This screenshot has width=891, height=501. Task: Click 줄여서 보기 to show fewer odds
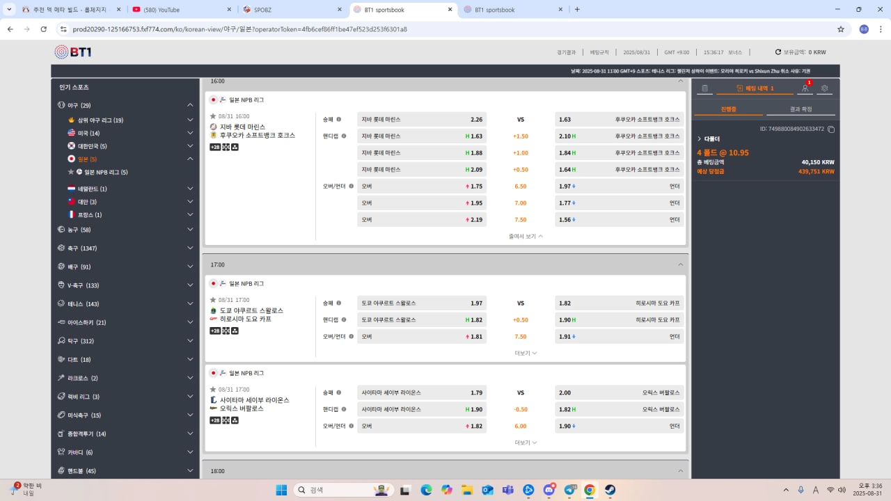click(526, 237)
